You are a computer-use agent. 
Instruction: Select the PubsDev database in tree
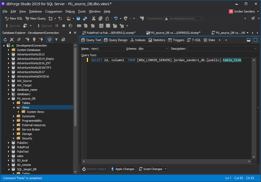pos(22,143)
